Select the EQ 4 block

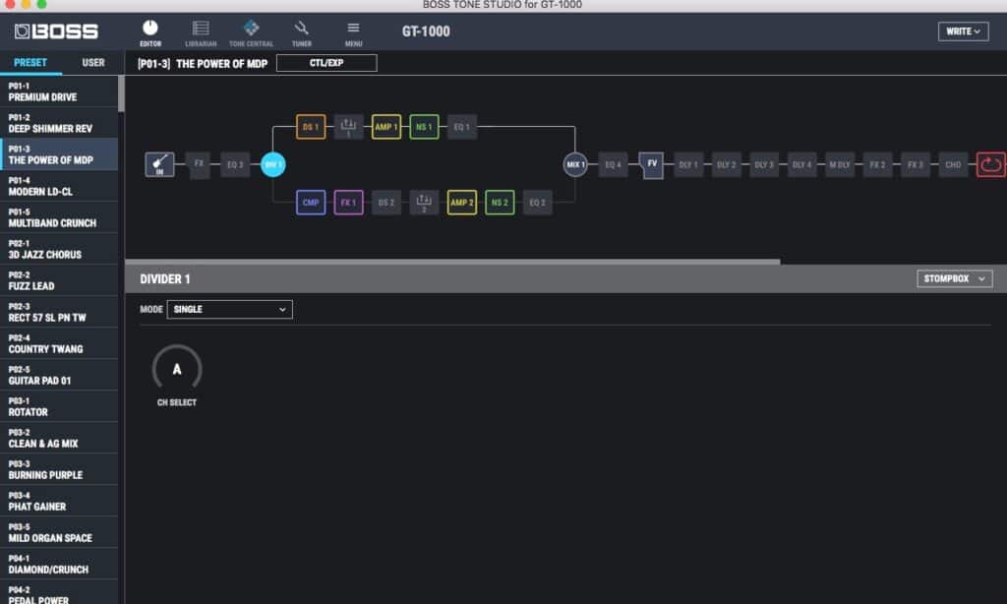(613, 164)
